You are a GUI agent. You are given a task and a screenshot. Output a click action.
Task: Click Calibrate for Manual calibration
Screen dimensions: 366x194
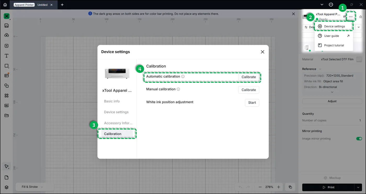click(249, 90)
